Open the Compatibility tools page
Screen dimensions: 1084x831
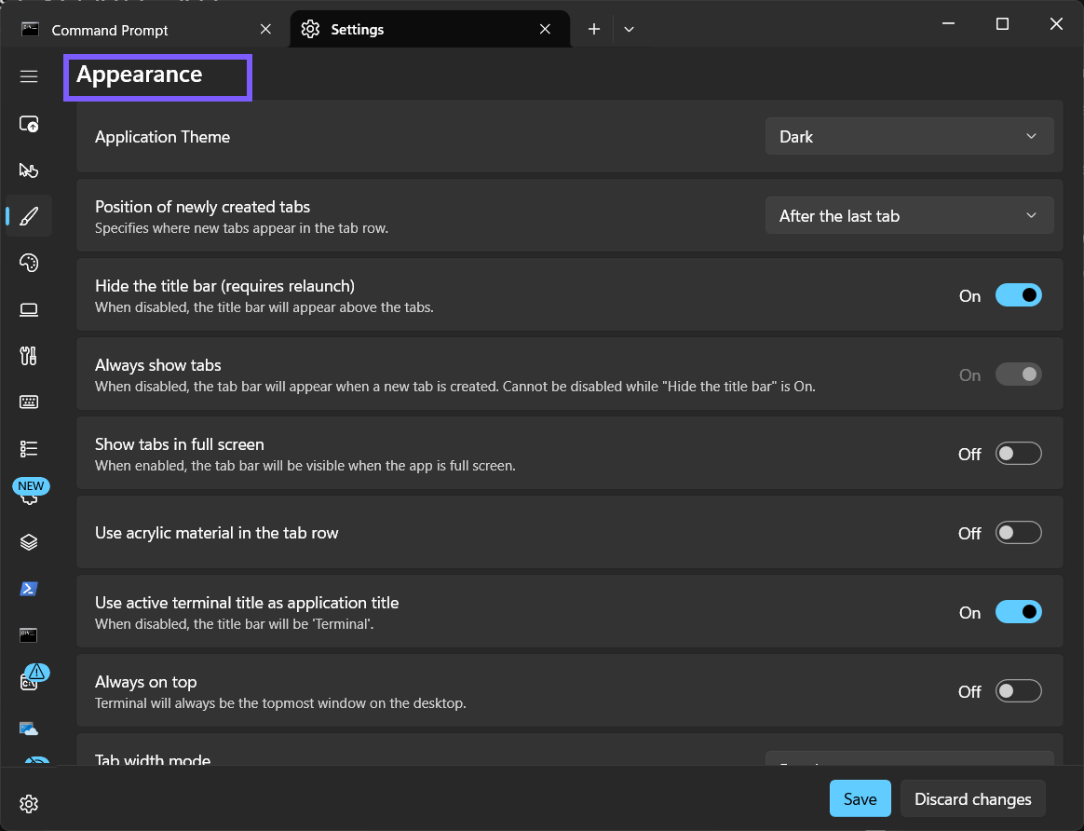click(x=28, y=355)
